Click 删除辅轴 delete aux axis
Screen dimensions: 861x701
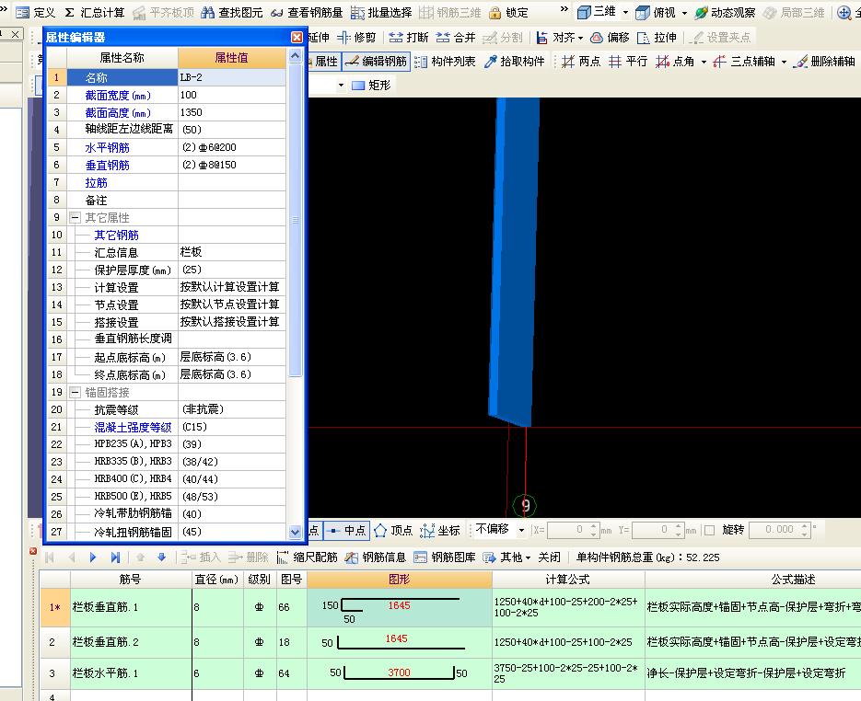825,62
